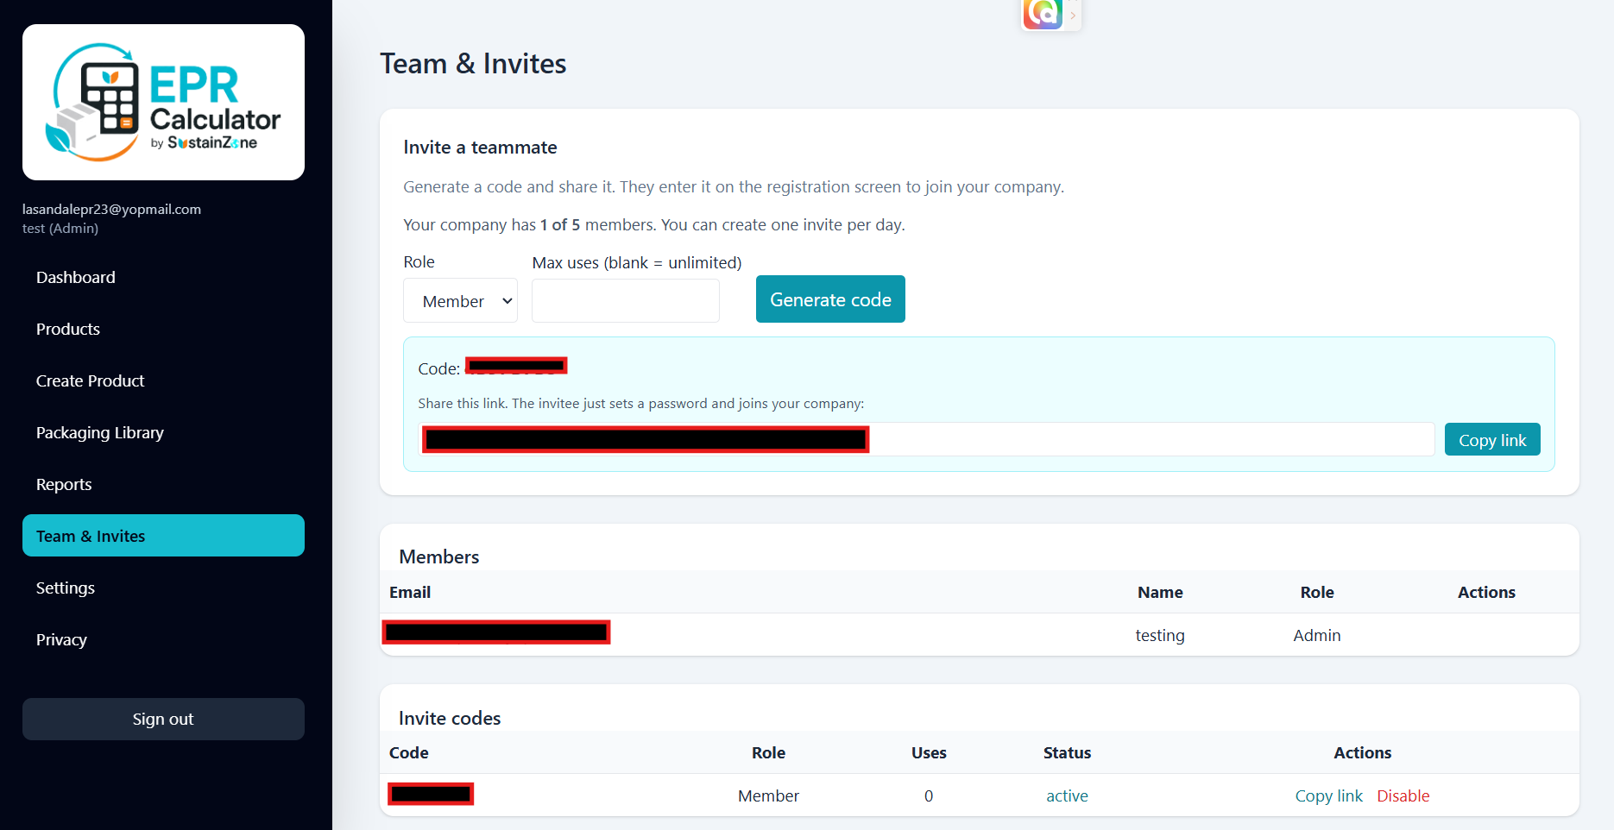
Task: Open the Privacy page
Action: click(x=61, y=639)
